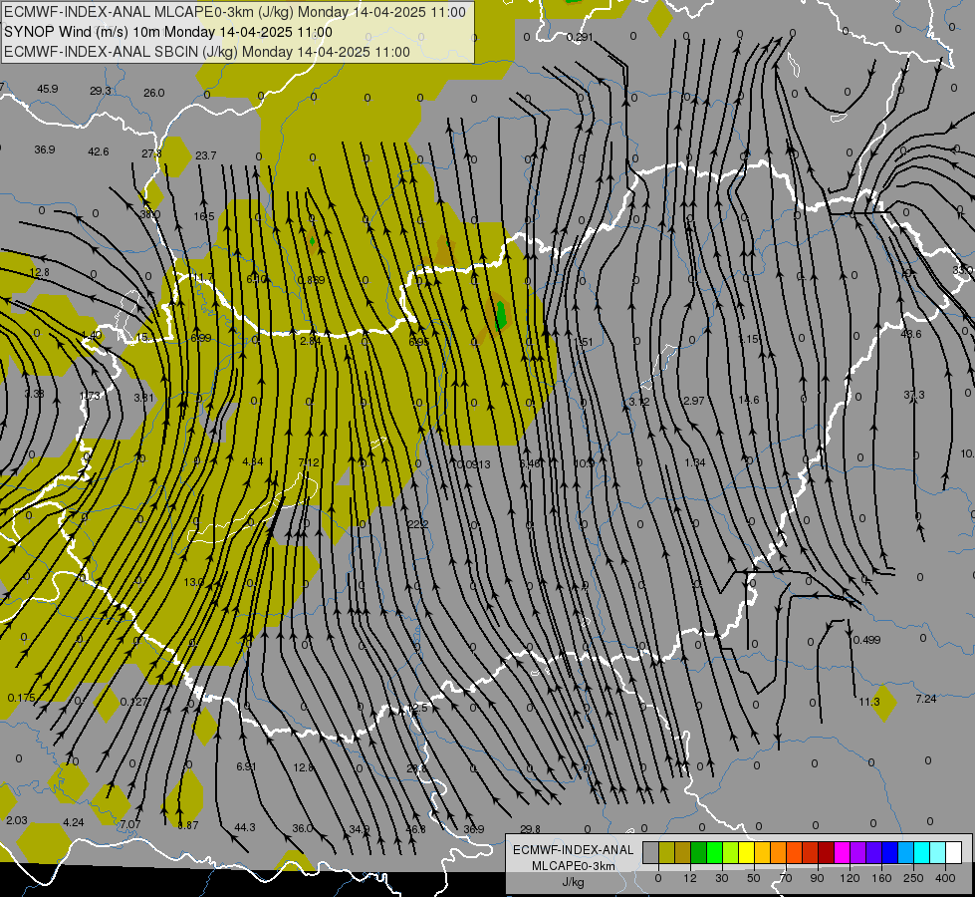975x897 pixels.
Task: Click the map value 12.8
Action: point(39,272)
